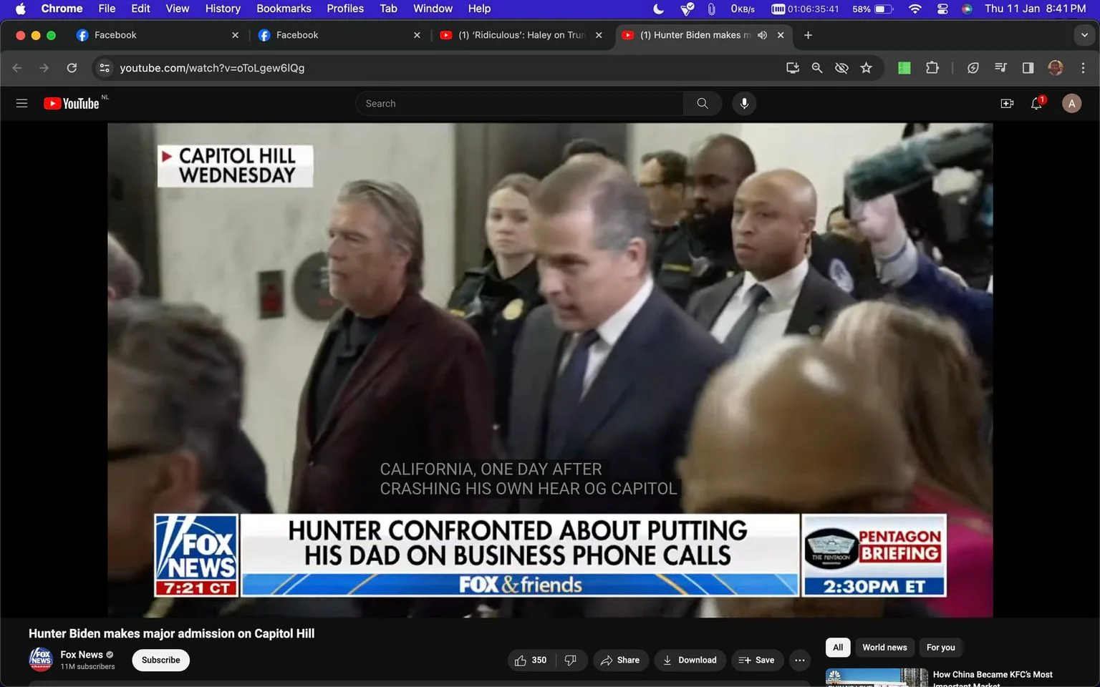Save the video to a playlist

point(756,661)
